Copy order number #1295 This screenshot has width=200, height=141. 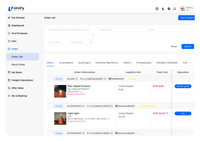click(x=77, y=79)
